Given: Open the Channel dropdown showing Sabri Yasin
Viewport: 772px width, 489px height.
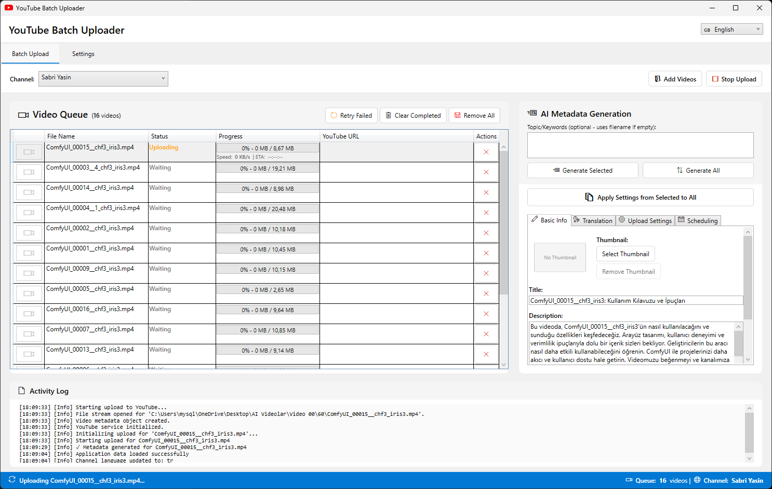Looking at the screenshot, I should pyautogui.click(x=103, y=78).
